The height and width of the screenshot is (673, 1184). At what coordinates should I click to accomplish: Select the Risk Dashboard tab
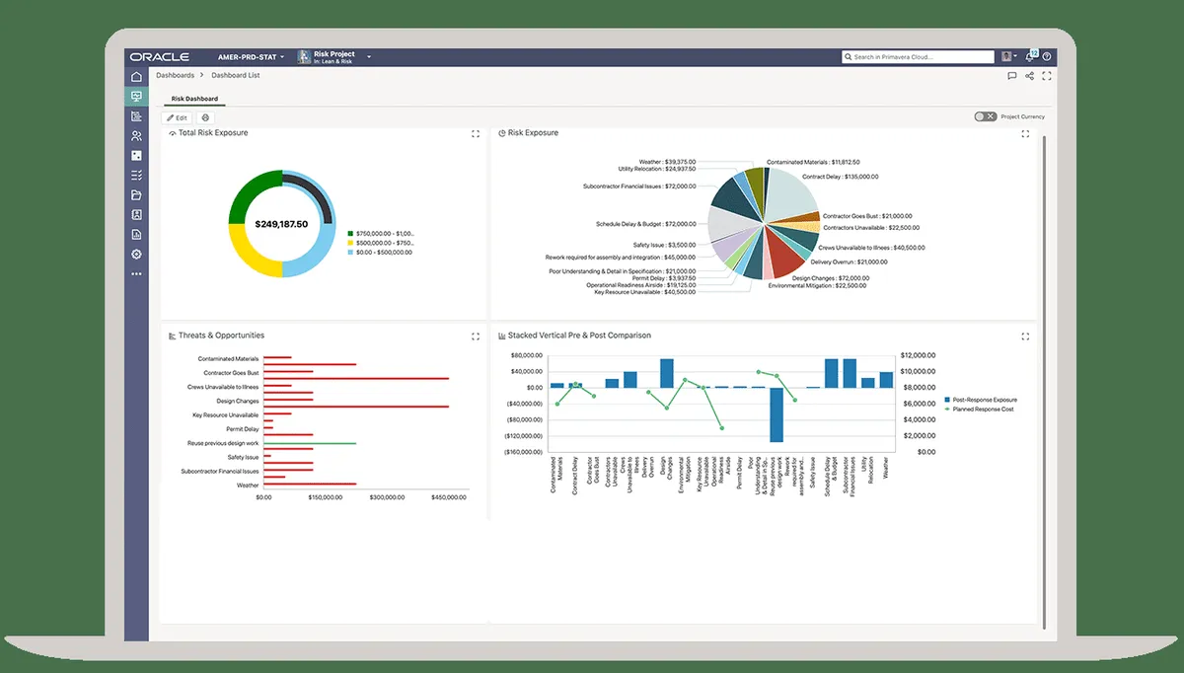(x=194, y=99)
